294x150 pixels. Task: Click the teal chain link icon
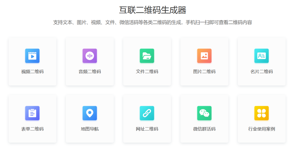147,113
